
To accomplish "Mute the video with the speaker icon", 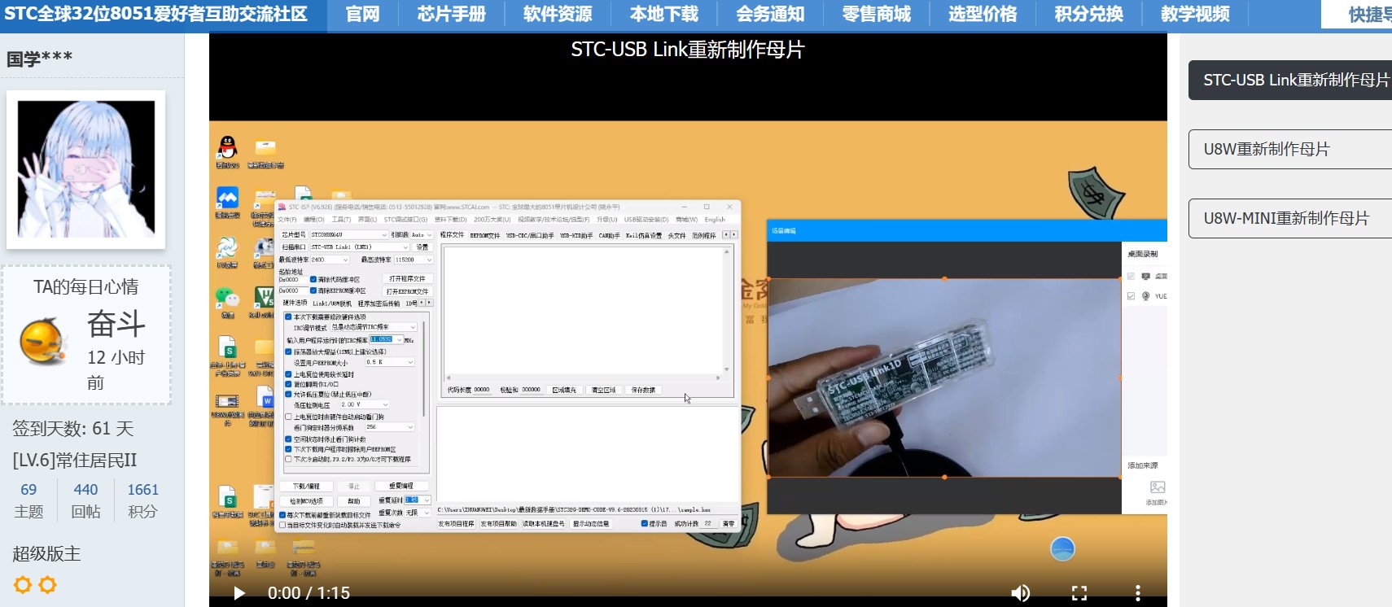I will point(1020,593).
